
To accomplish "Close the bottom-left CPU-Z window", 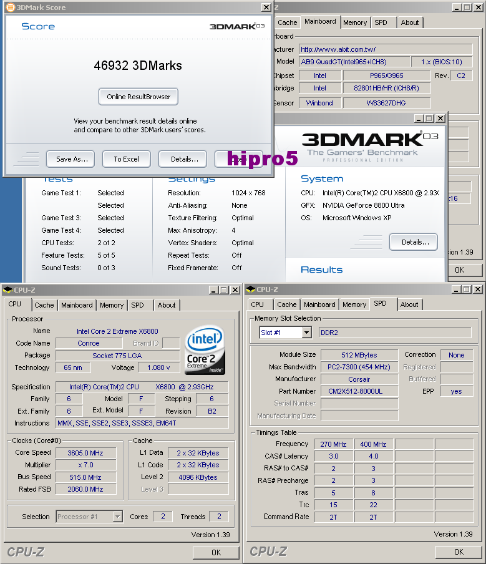I will coord(235,290).
